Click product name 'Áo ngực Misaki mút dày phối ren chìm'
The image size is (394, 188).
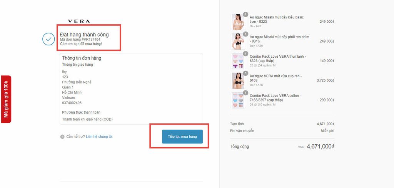point(279,39)
